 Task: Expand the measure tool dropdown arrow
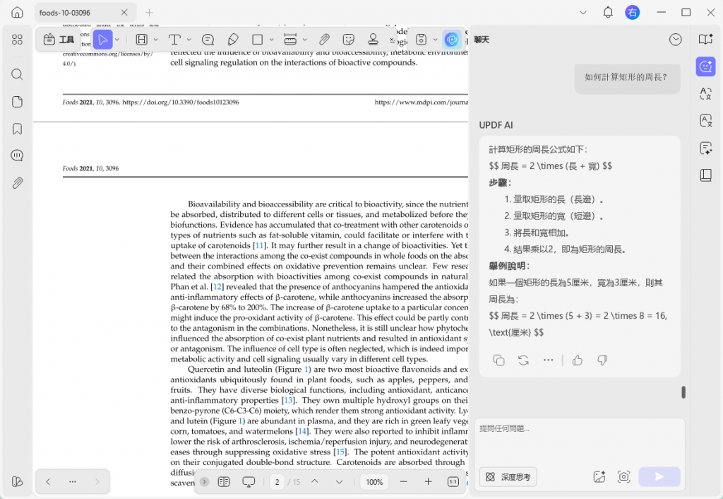click(305, 40)
